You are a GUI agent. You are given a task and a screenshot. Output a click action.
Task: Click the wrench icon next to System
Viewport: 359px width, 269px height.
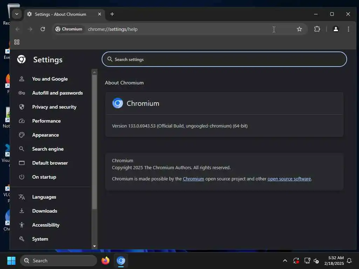pyautogui.click(x=22, y=239)
